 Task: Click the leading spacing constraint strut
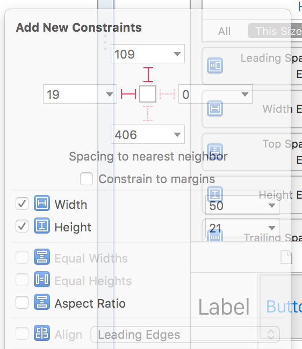(128, 94)
